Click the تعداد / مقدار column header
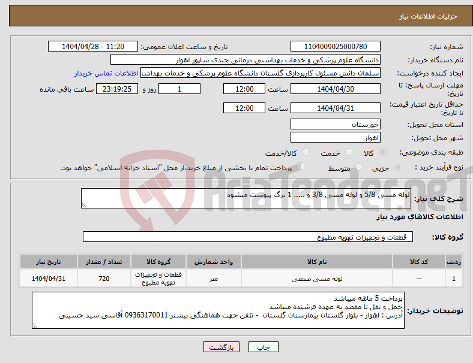The width and height of the screenshot is (473, 363). [x=104, y=262]
